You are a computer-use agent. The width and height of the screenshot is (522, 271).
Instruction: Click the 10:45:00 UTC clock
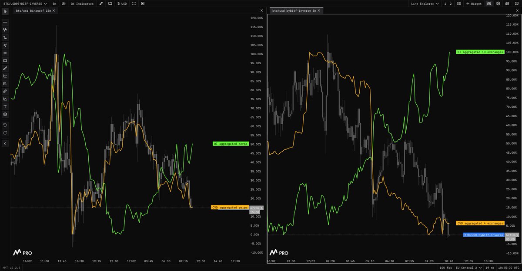[x=509, y=268]
